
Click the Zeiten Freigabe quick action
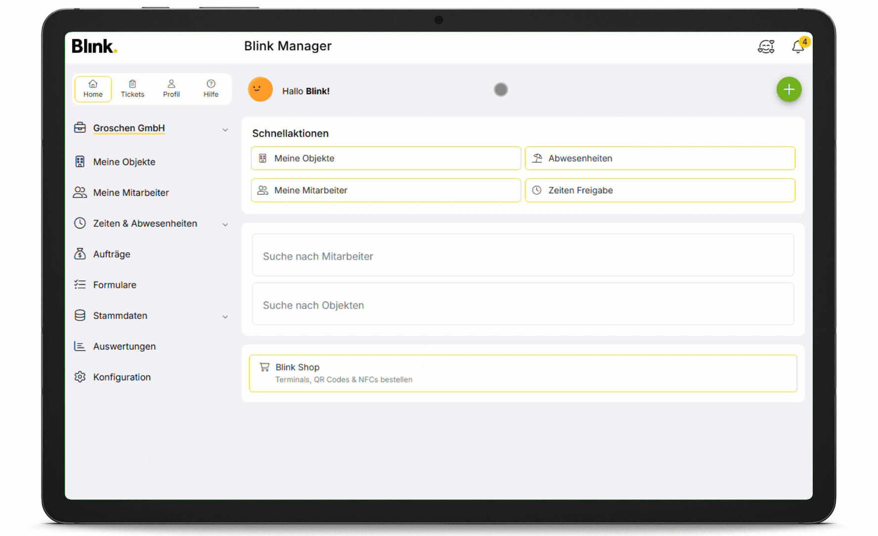click(x=659, y=190)
